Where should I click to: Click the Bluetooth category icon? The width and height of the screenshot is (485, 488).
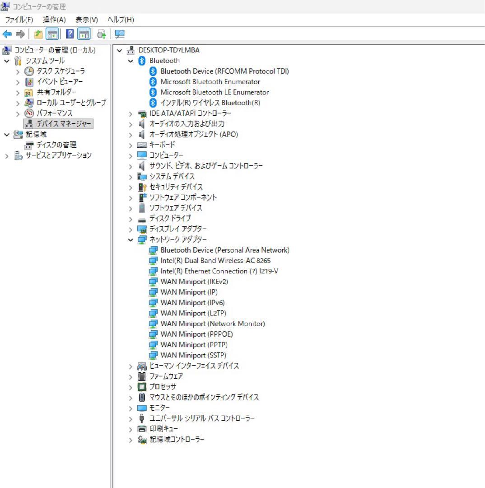142,61
